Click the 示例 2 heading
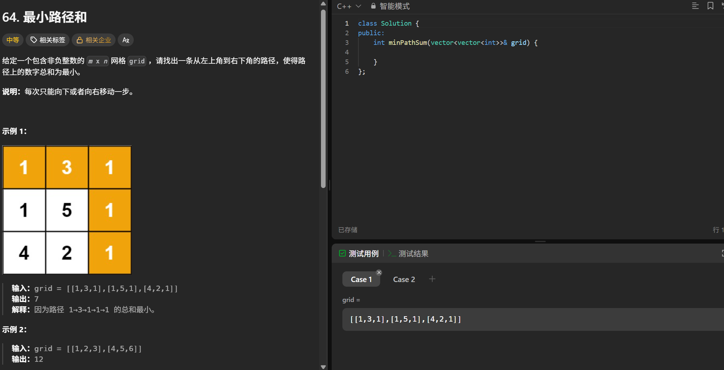724x370 pixels. [x=14, y=329]
